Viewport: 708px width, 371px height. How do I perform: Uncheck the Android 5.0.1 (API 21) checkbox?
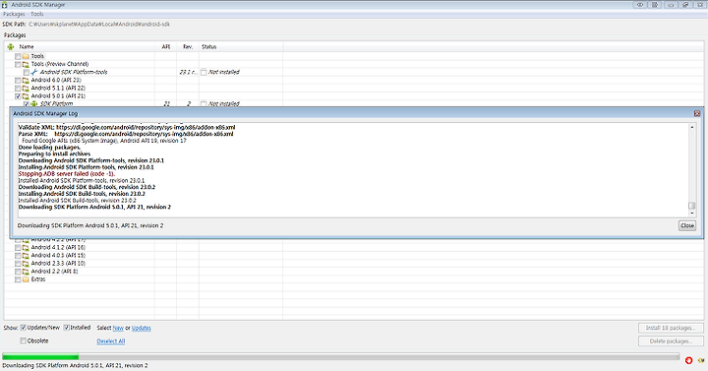pyautogui.click(x=18, y=96)
